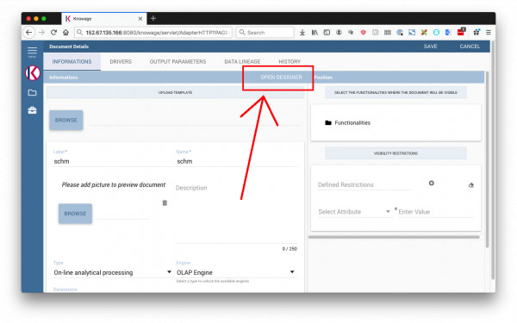Click Open Designer
This screenshot has width=517, height=323.
click(x=281, y=78)
